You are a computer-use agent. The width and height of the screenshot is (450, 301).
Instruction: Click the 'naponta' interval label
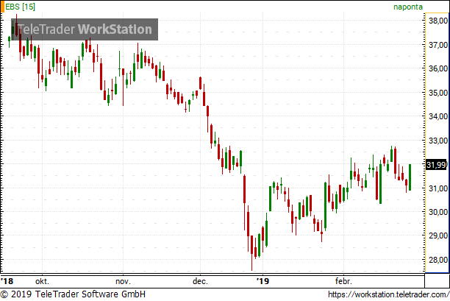point(408,7)
